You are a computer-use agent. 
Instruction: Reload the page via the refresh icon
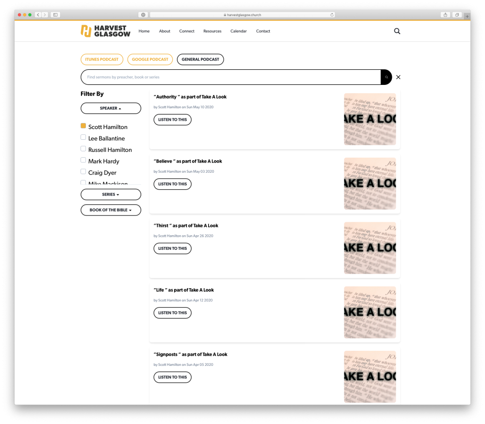click(332, 15)
